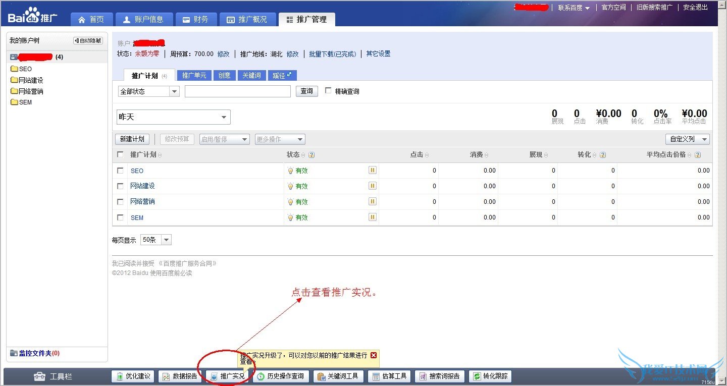Switch to the 推广单元 sub-tab
The image size is (727, 386).
(194, 75)
